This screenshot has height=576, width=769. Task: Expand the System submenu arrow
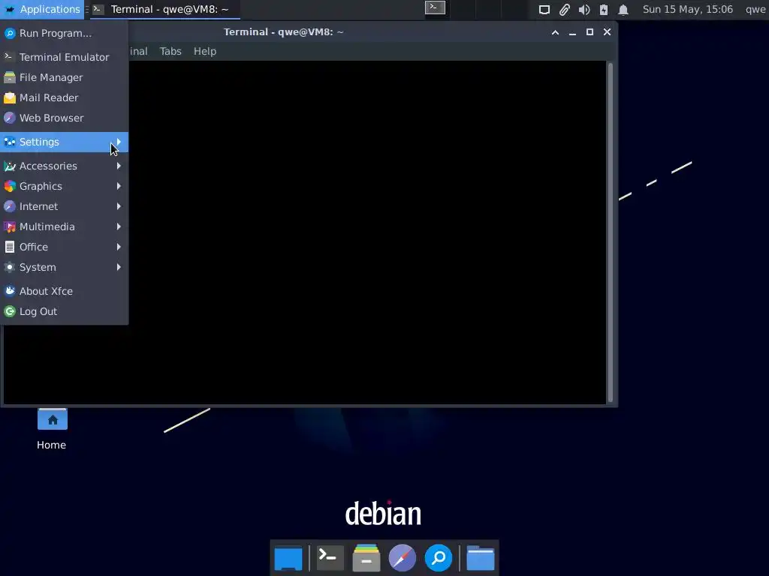119,267
